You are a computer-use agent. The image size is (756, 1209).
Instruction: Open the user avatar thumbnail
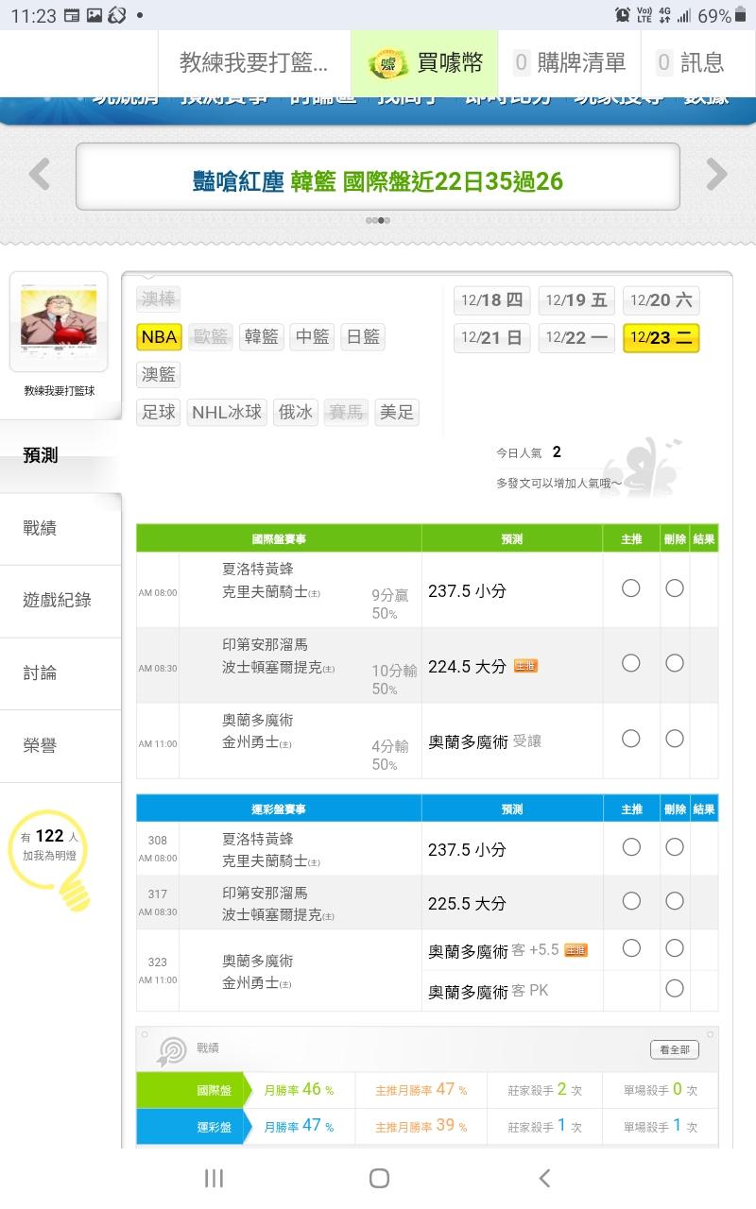59,321
